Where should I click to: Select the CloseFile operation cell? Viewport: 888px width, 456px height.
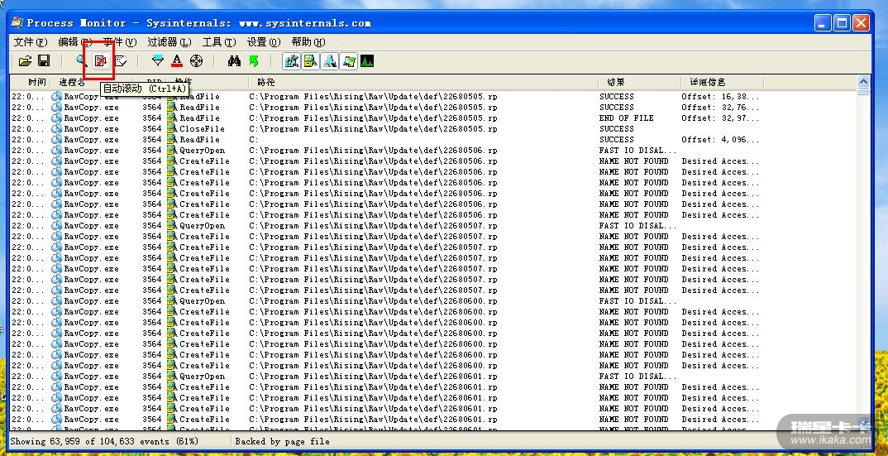tap(202, 129)
